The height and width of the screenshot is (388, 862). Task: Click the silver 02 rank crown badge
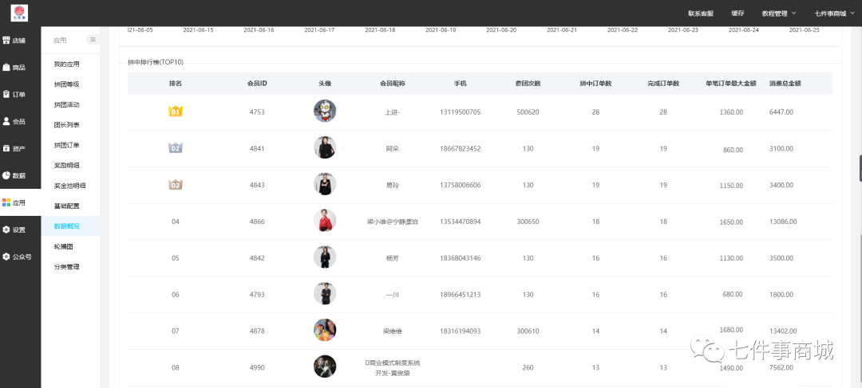176,148
